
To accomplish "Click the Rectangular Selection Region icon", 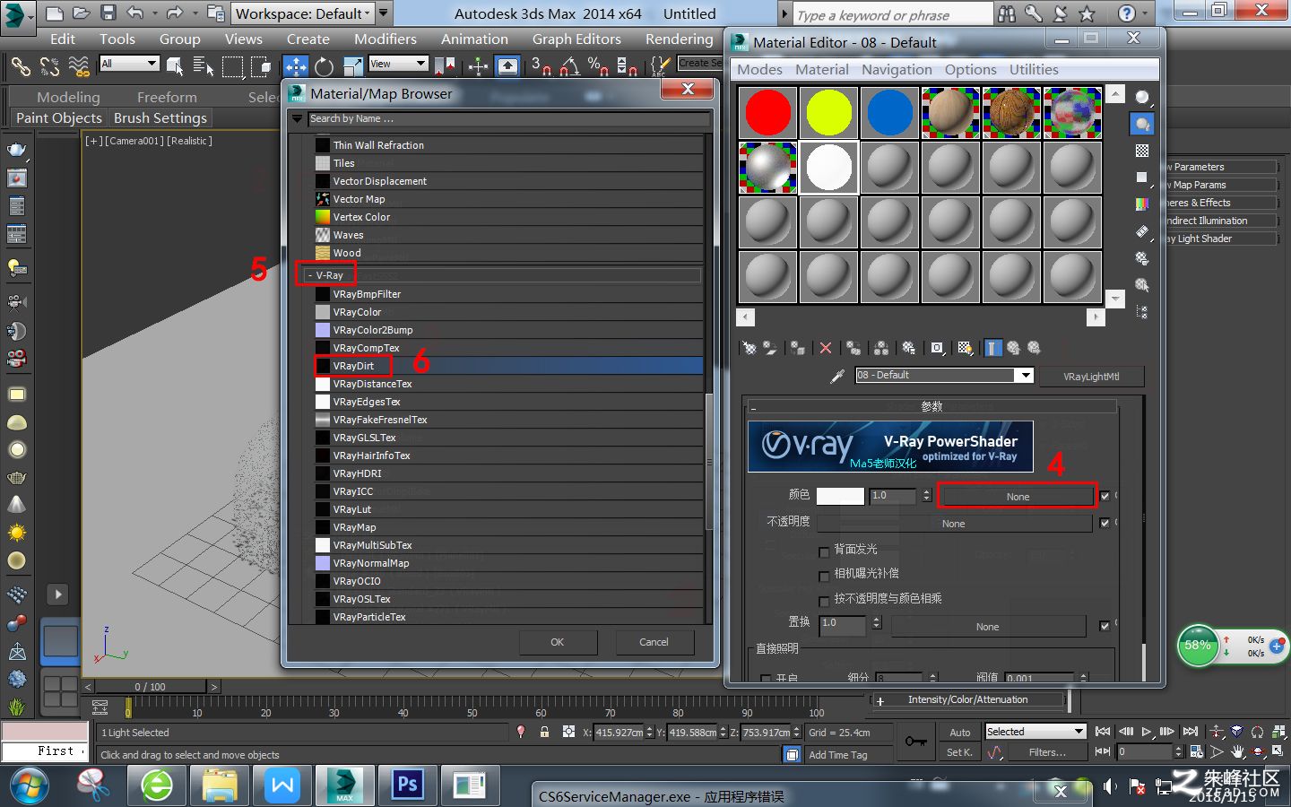I will click(x=233, y=66).
